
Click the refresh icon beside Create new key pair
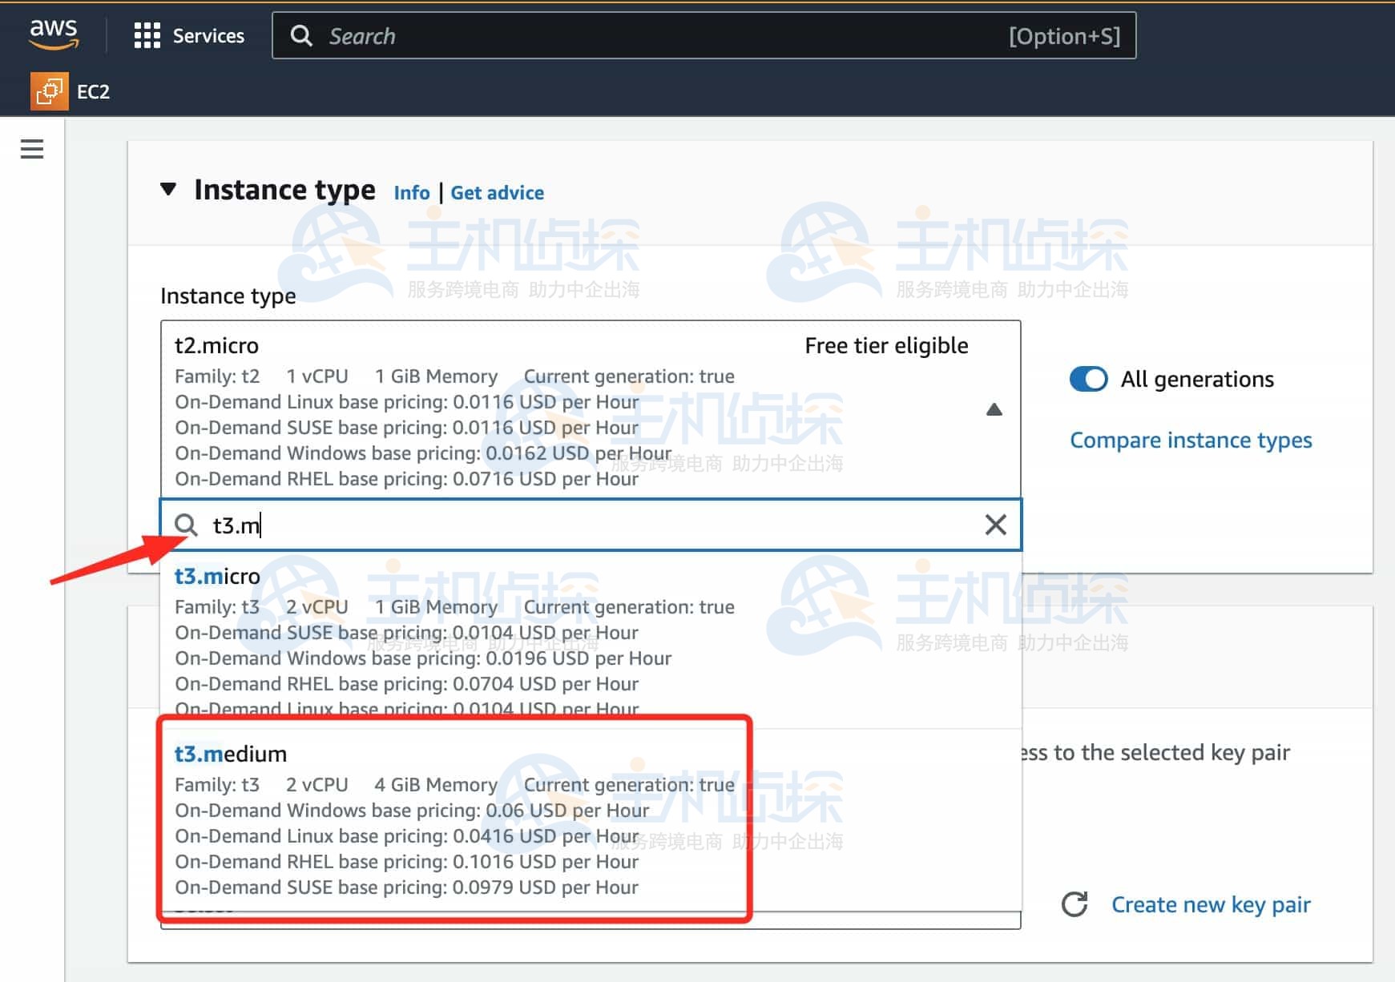pos(1074,904)
